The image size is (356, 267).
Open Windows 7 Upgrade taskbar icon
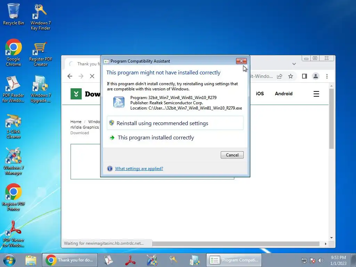195,260
